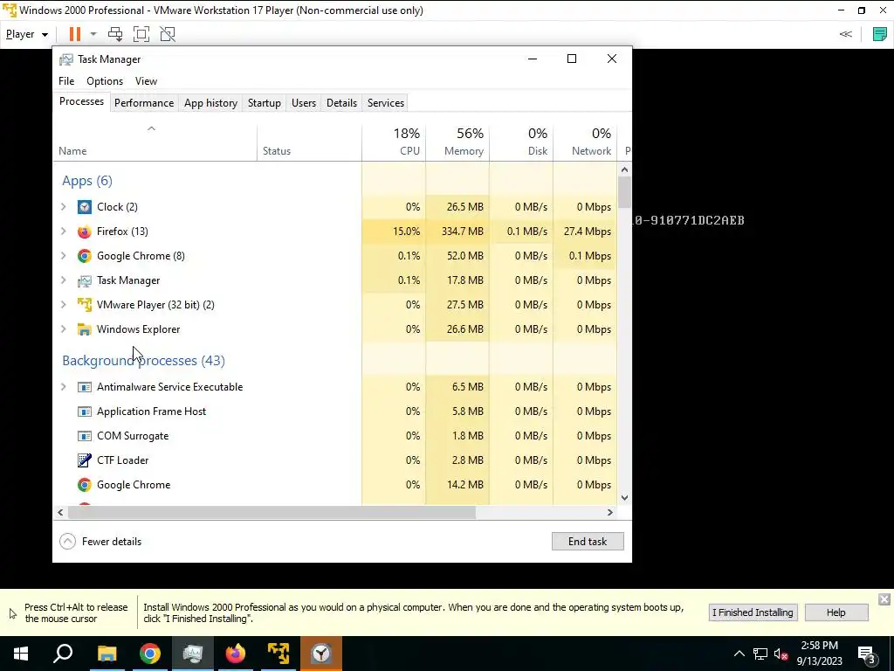Screen dimensions: 894x671
Task: Click background Google Chrome process icon
Action: click(x=85, y=485)
